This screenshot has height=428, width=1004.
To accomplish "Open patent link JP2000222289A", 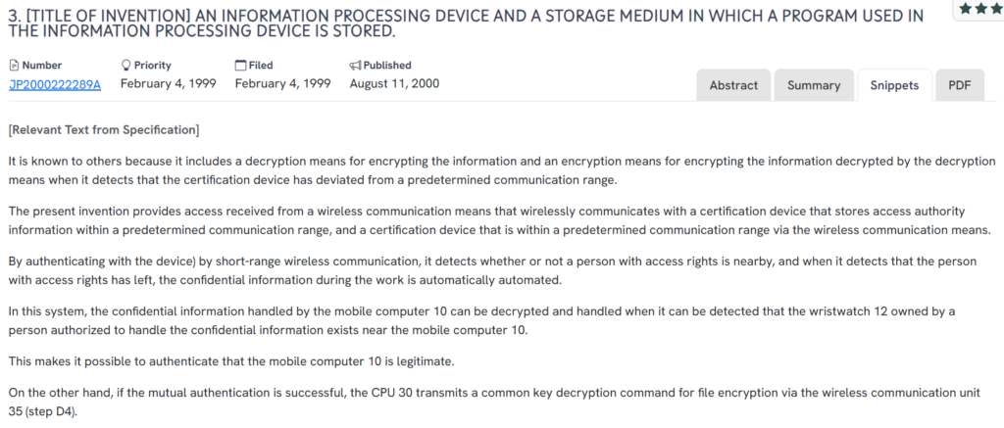I will coord(55,83).
